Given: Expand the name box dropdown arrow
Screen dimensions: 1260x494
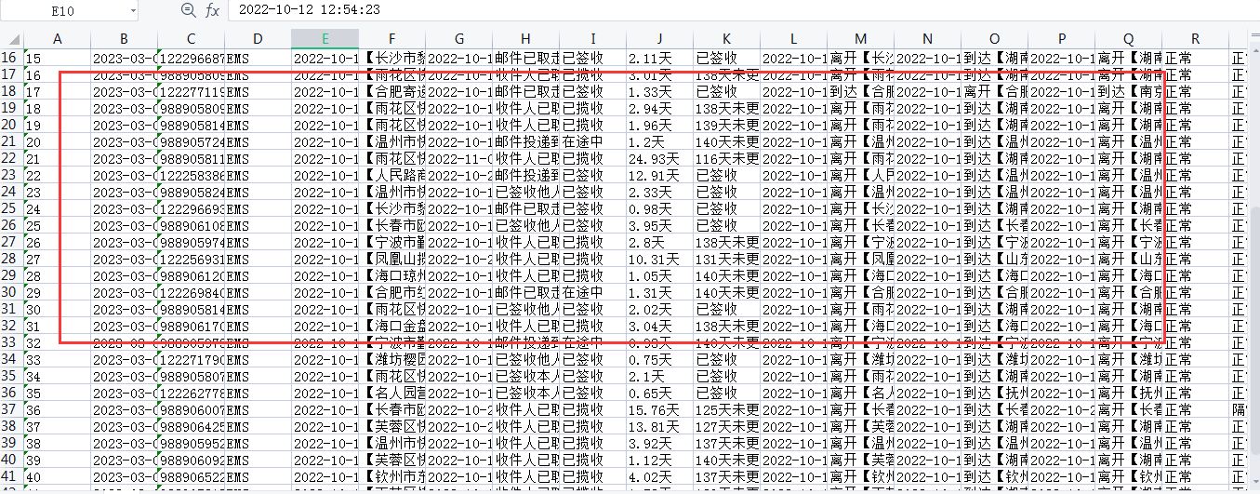Looking at the screenshot, I should click(x=133, y=10).
